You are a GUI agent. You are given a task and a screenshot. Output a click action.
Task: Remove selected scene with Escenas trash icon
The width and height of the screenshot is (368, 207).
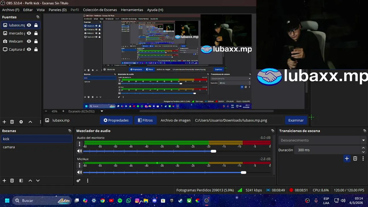[12, 181]
